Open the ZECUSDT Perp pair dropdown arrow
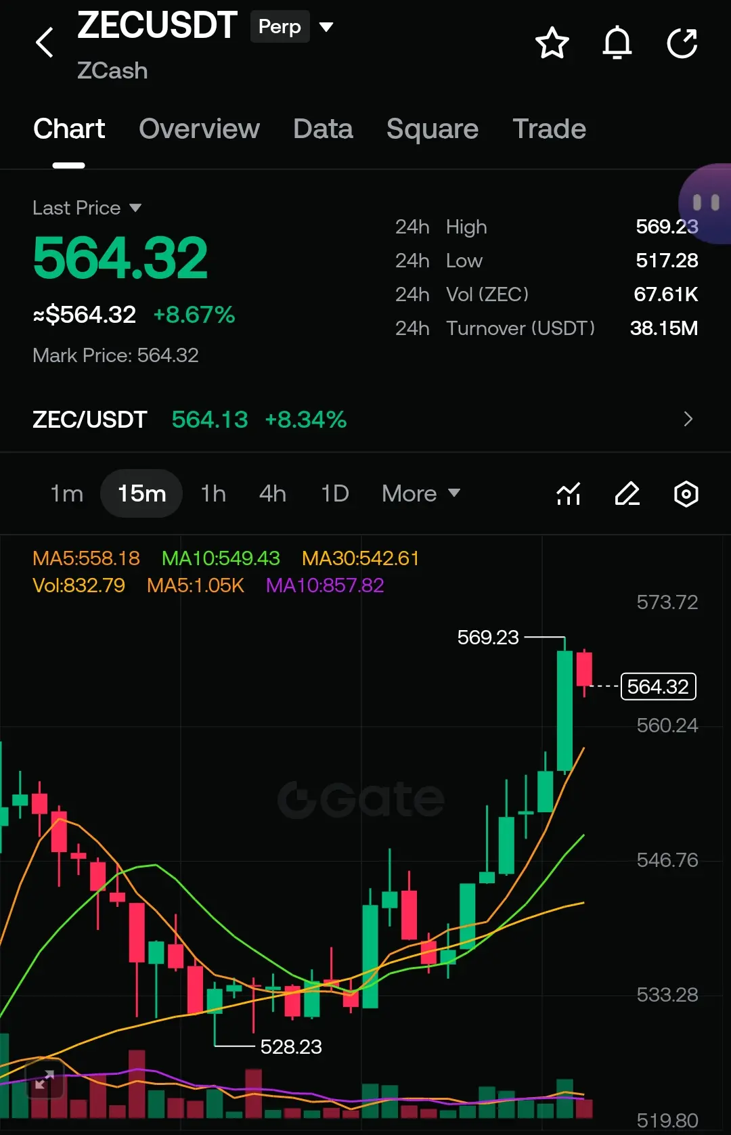Viewport: 731px width, 1135px height. 326,27
